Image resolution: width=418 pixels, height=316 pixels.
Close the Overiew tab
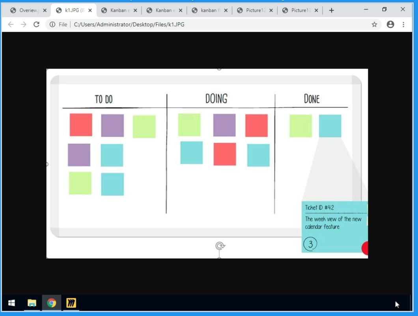[45, 10]
